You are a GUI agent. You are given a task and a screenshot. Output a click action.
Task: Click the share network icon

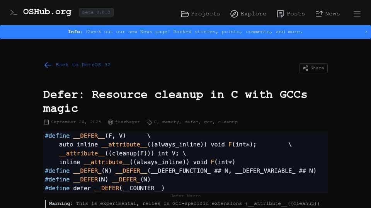click(305, 68)
